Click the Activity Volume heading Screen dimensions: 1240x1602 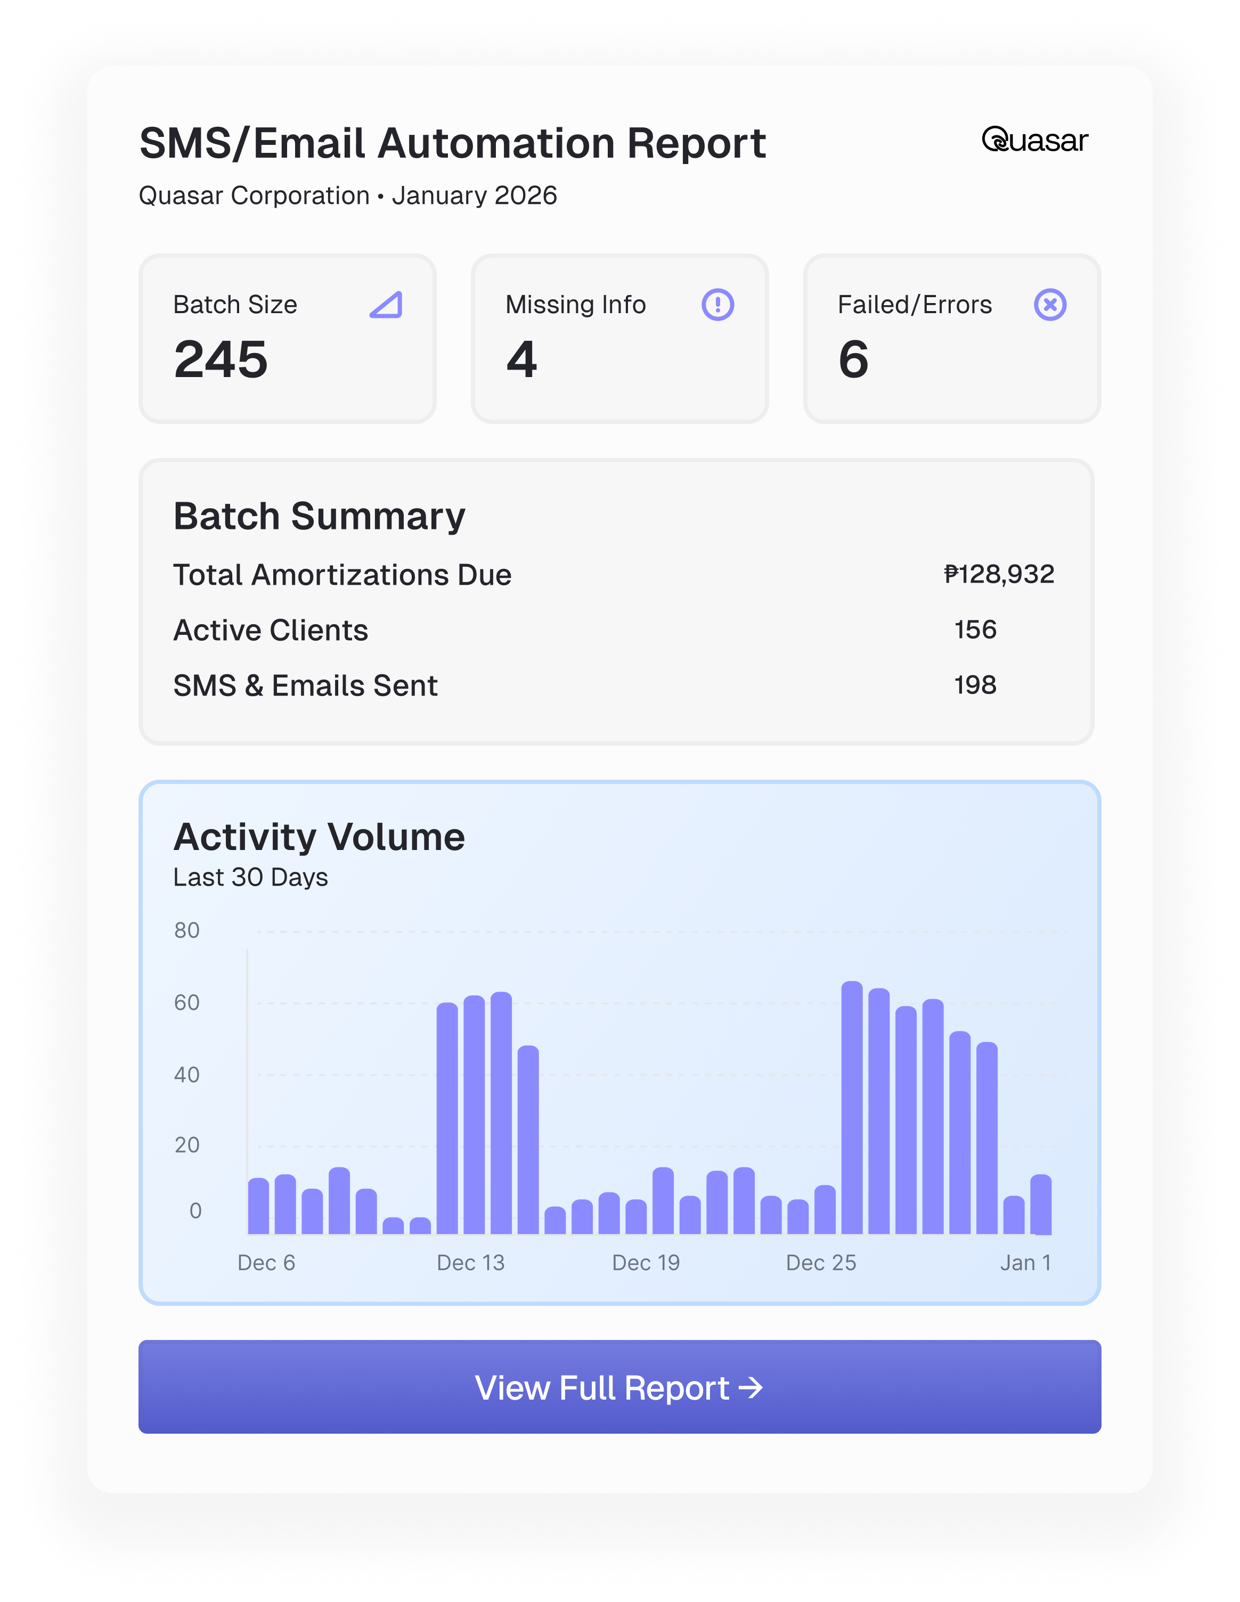pyautogui.click(x=319, y=837)
